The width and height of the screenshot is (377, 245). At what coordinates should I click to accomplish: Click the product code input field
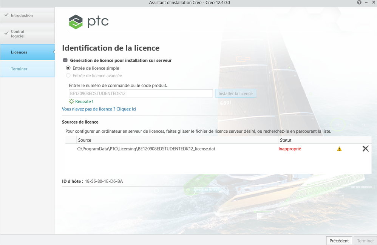click(141, 93)
